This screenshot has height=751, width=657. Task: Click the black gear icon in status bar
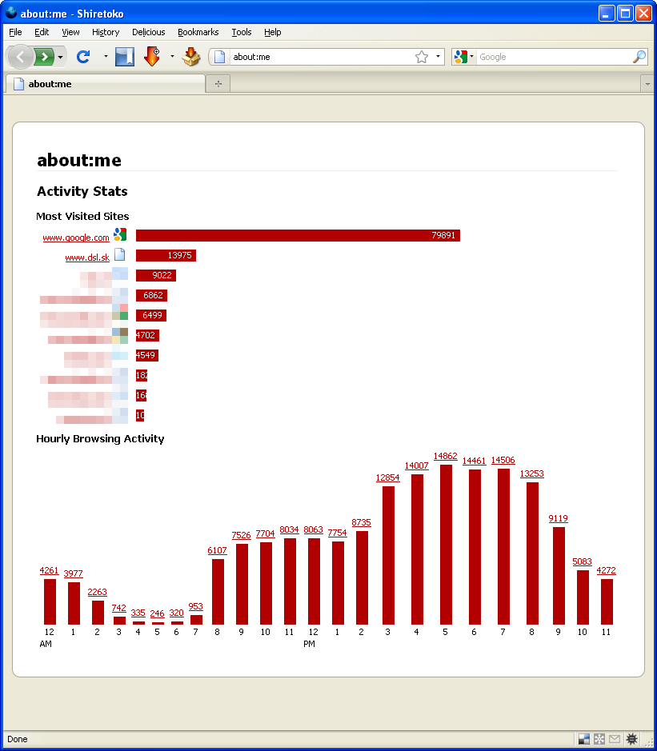point(631,739)
